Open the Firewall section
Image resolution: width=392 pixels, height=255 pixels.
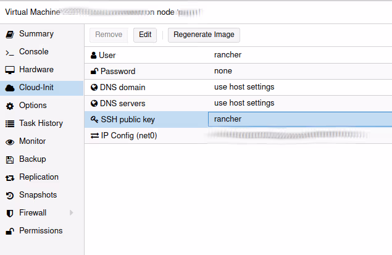pos(32,213)
